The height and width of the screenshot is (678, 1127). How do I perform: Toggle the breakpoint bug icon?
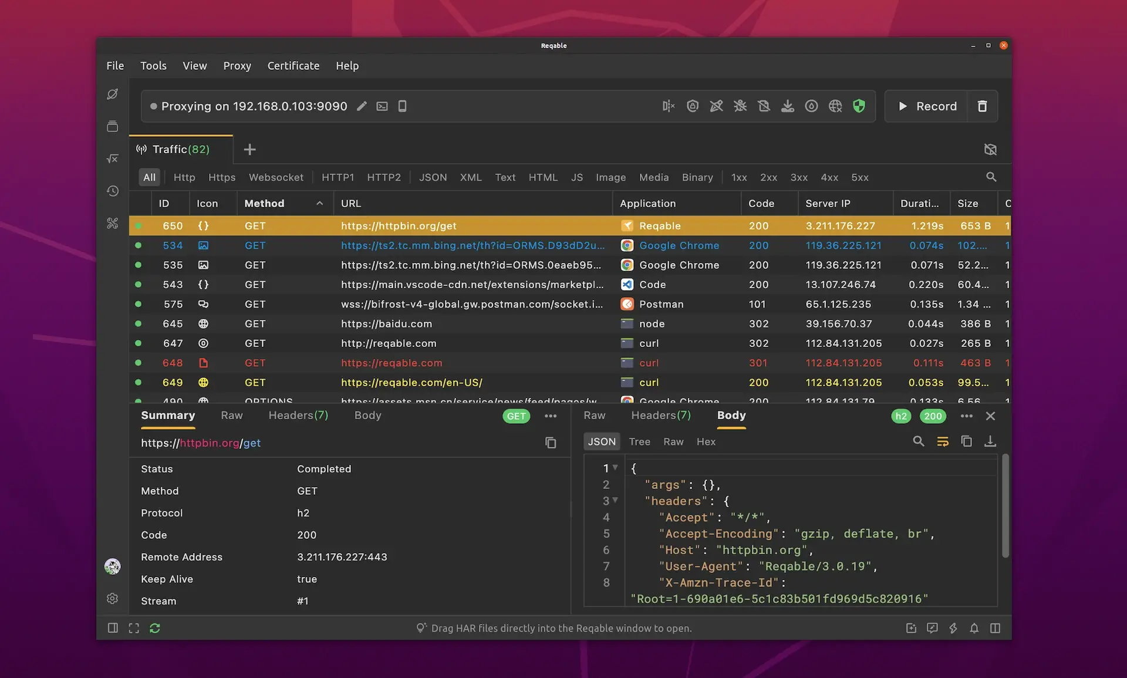click(x=740, y=106)
